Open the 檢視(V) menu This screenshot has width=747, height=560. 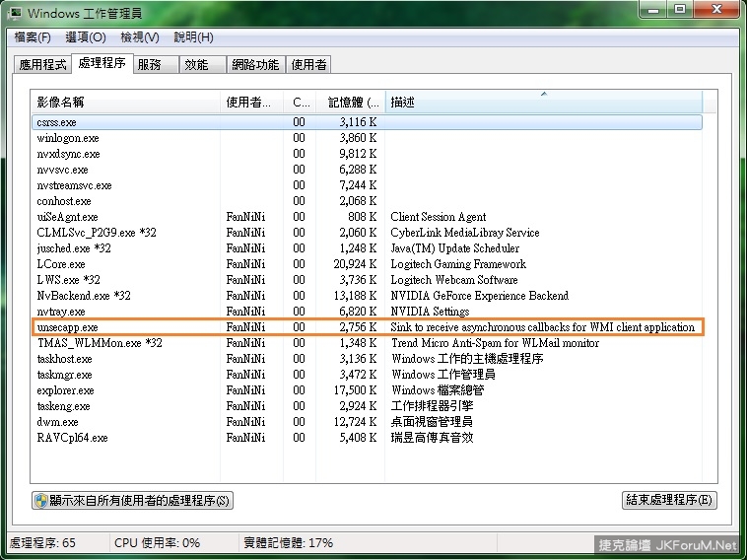tap(139, 37)
